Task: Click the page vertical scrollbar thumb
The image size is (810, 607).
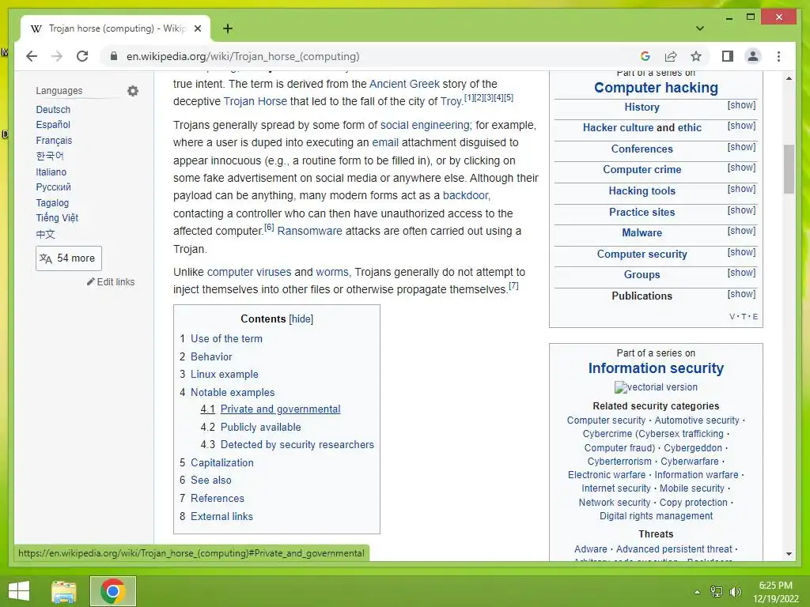Action: 789,169
